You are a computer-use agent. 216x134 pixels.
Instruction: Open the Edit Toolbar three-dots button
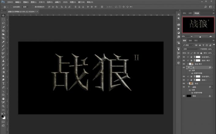click(x=3, y=110)
